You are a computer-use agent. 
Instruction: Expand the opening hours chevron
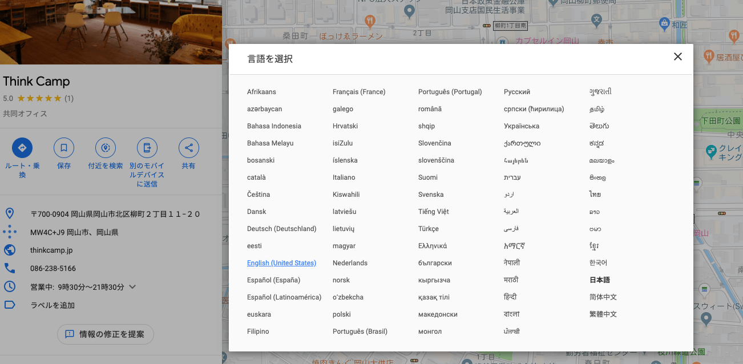coord(132,286)
